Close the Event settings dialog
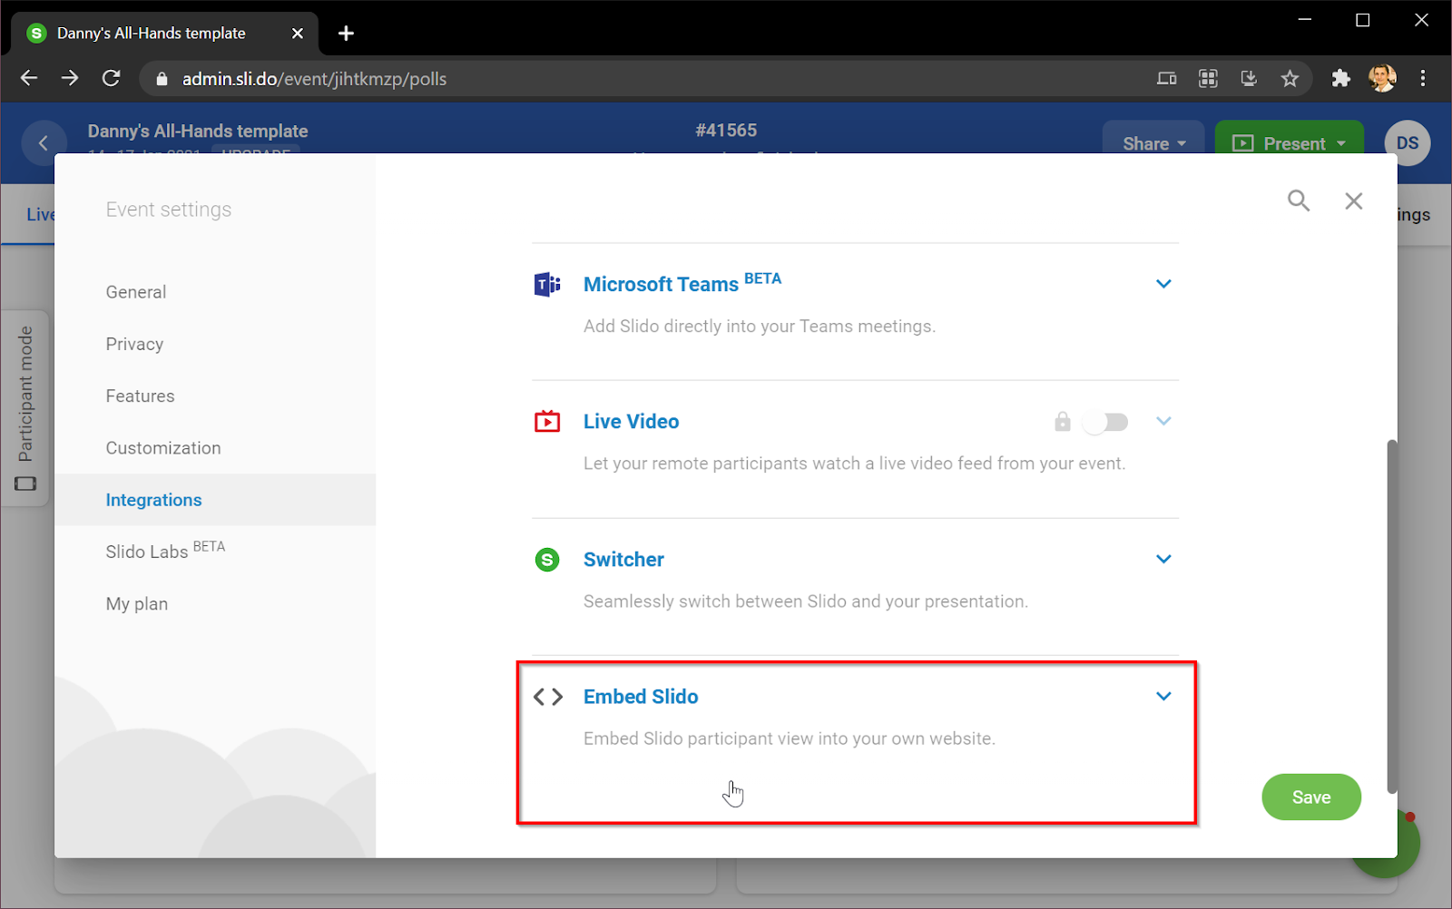Viewport: 1452px width, 909px height. pos(1354,200)
